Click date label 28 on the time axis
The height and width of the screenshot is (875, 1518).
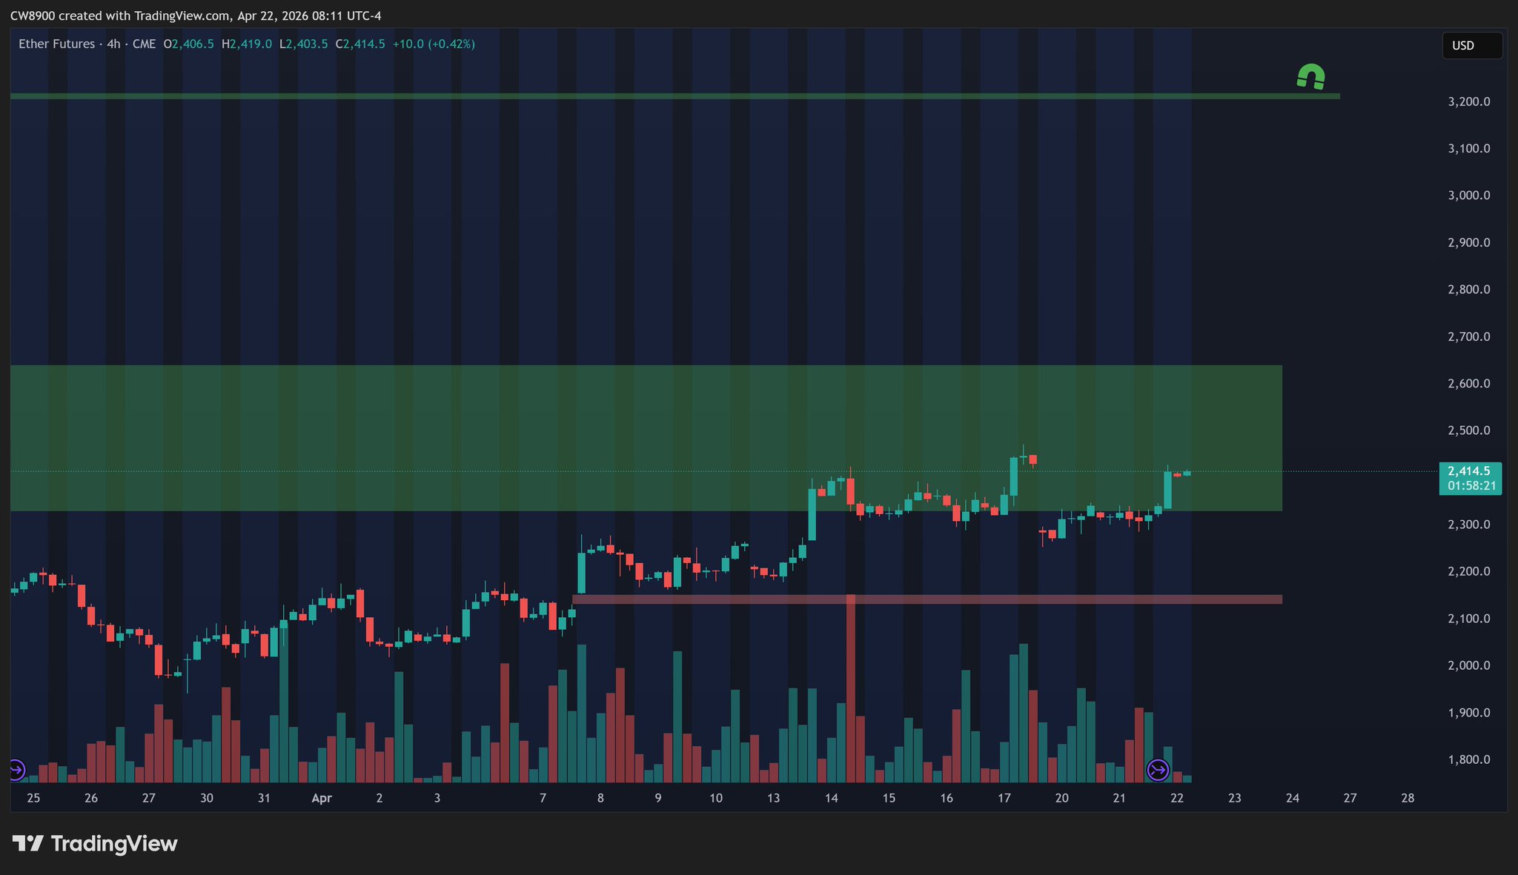[1408, 798]
